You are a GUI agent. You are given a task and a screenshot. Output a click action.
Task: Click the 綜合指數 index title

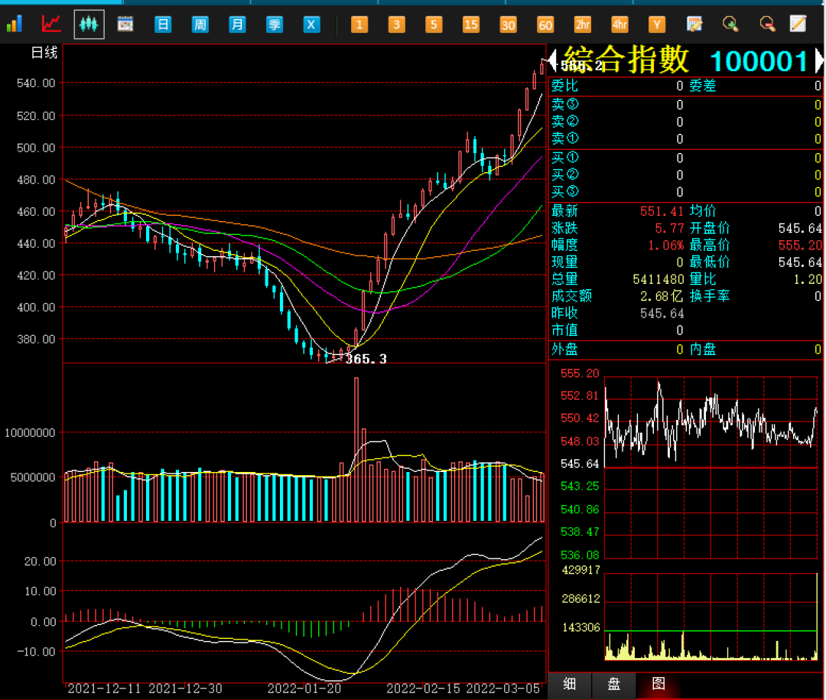(626, 60)
